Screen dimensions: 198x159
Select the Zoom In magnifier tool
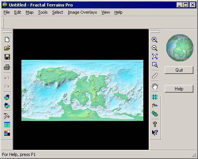coord(154,40)
